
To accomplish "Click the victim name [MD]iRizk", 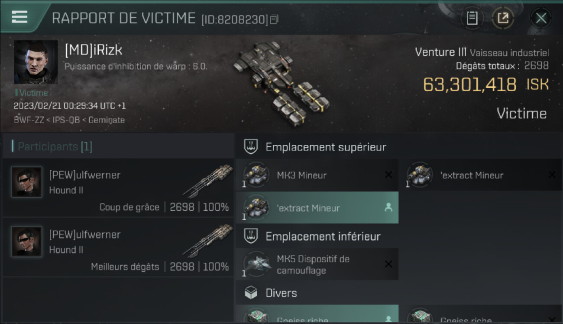I will [94, 50].
